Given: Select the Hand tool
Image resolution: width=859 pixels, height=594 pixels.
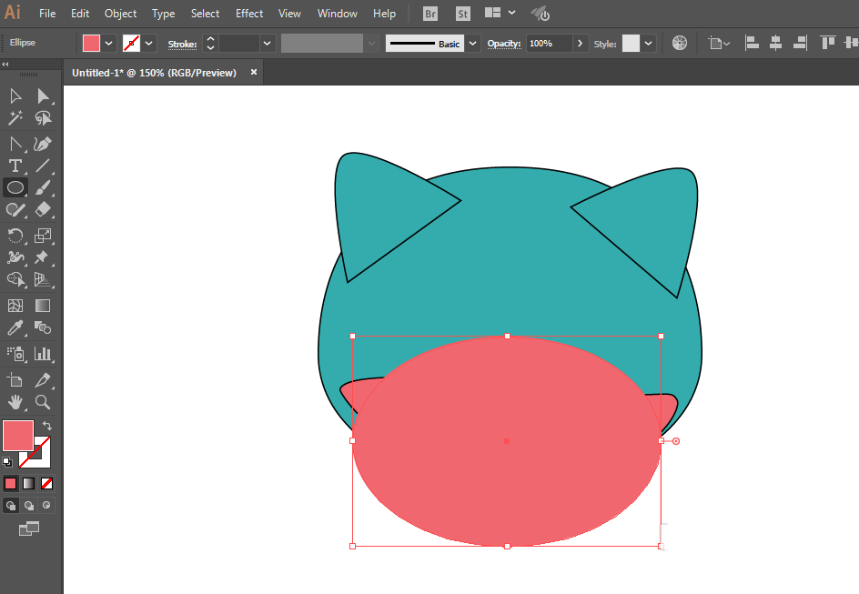Looking at the screenshot, I should point(15,402).
